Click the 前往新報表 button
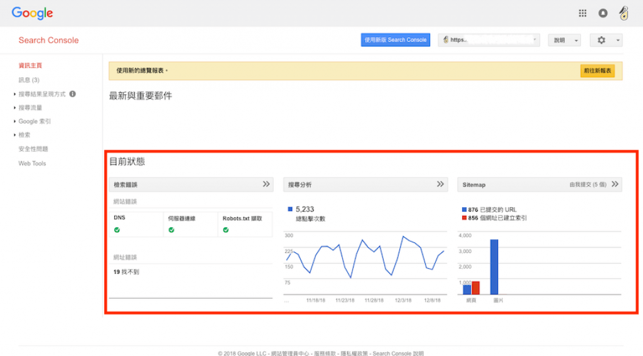The height and width of the screenshot is (356, 643). pos(598,70)
